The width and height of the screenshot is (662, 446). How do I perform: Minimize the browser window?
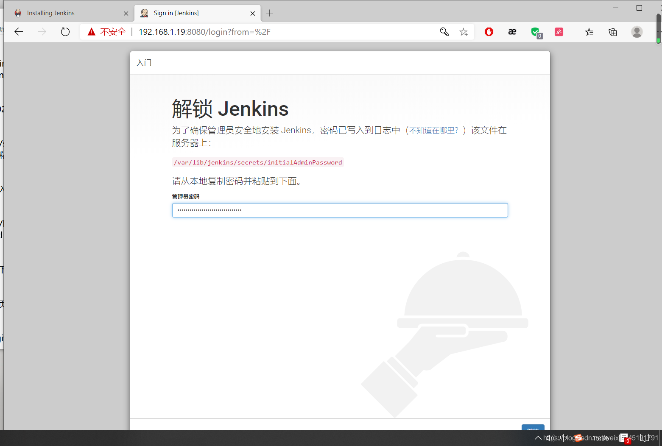tap(616, 8)
